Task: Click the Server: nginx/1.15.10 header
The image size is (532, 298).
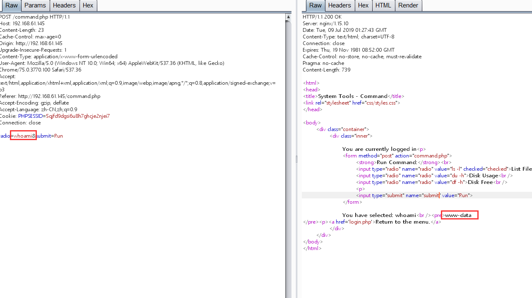Action: (x=325, y=24)
